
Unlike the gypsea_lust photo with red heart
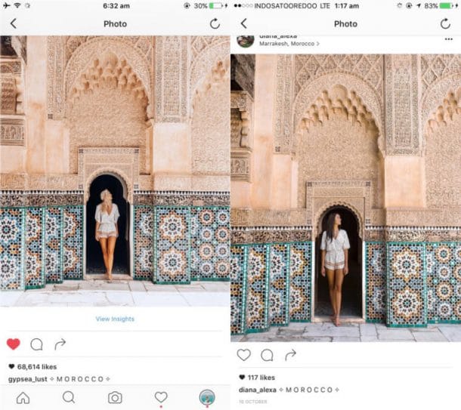pos(14,344)
